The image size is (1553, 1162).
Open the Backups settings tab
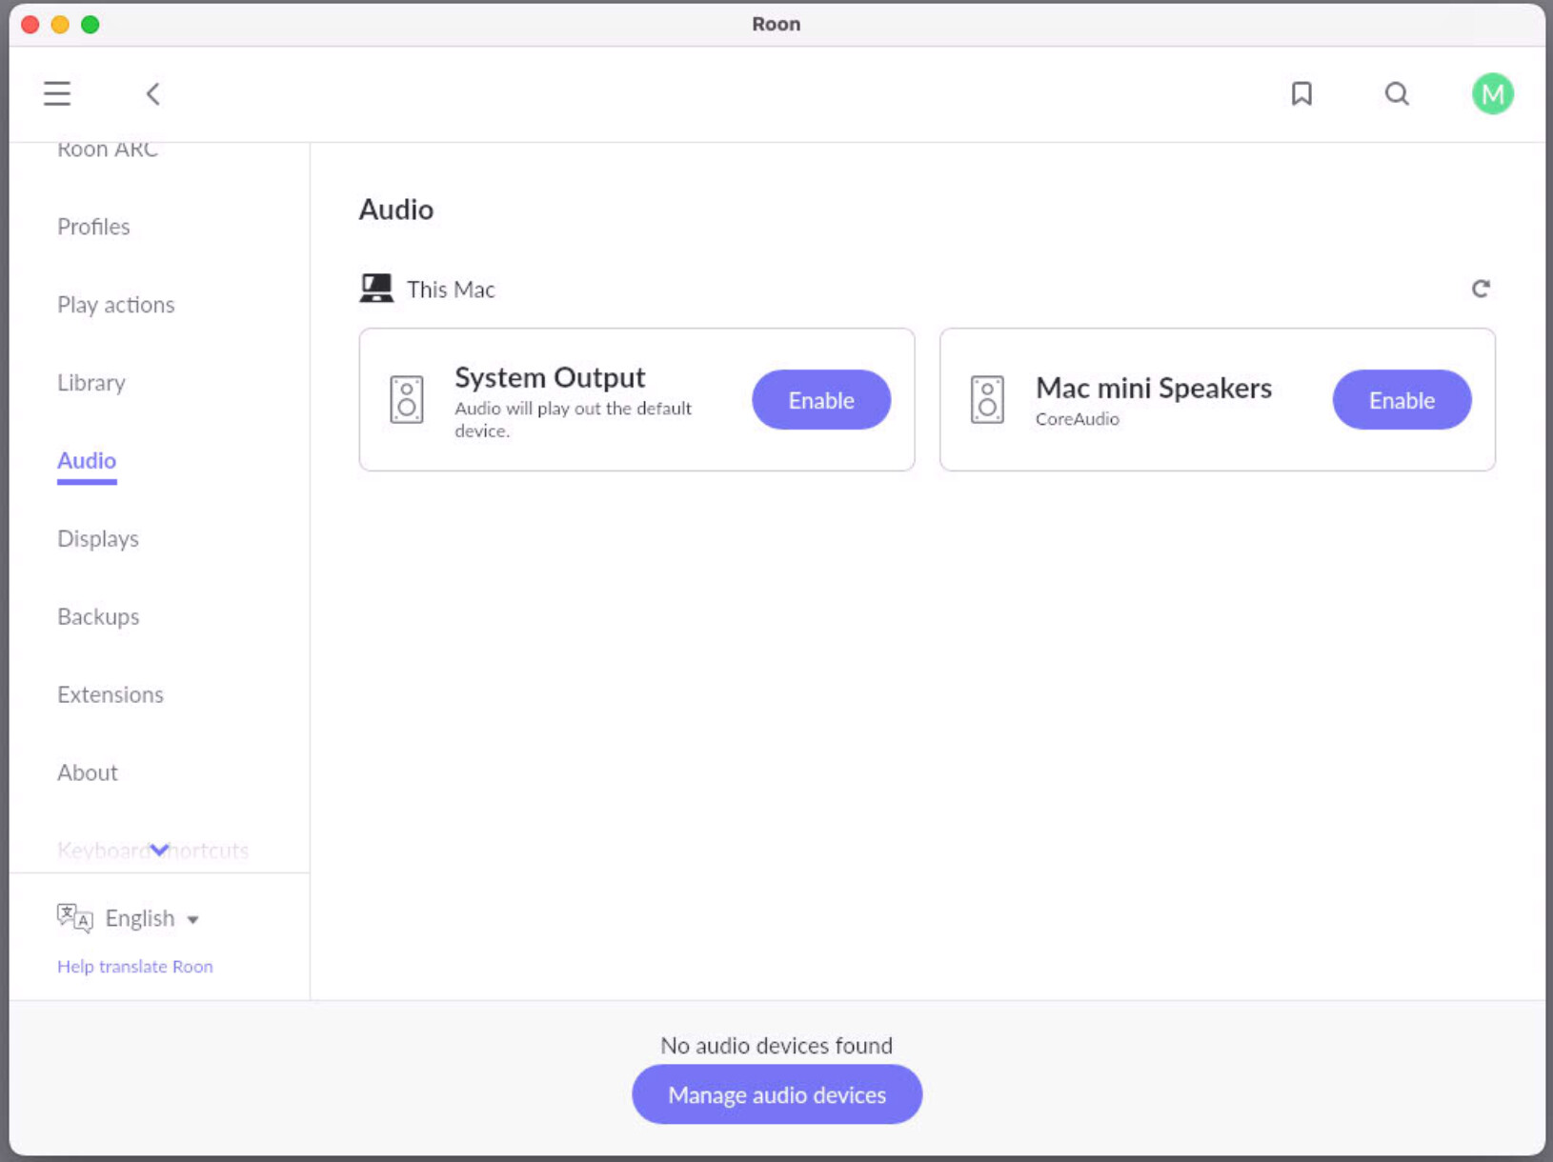[98, 617]
